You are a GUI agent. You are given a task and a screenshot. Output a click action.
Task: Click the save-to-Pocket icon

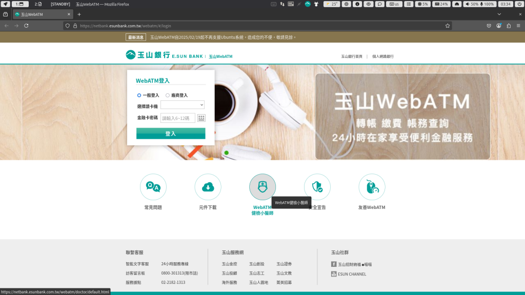pyautogui.click(x=489, y=26)
